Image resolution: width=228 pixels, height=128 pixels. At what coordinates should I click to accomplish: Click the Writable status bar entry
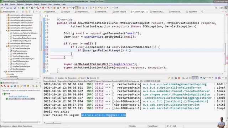[x=132, y=126]
